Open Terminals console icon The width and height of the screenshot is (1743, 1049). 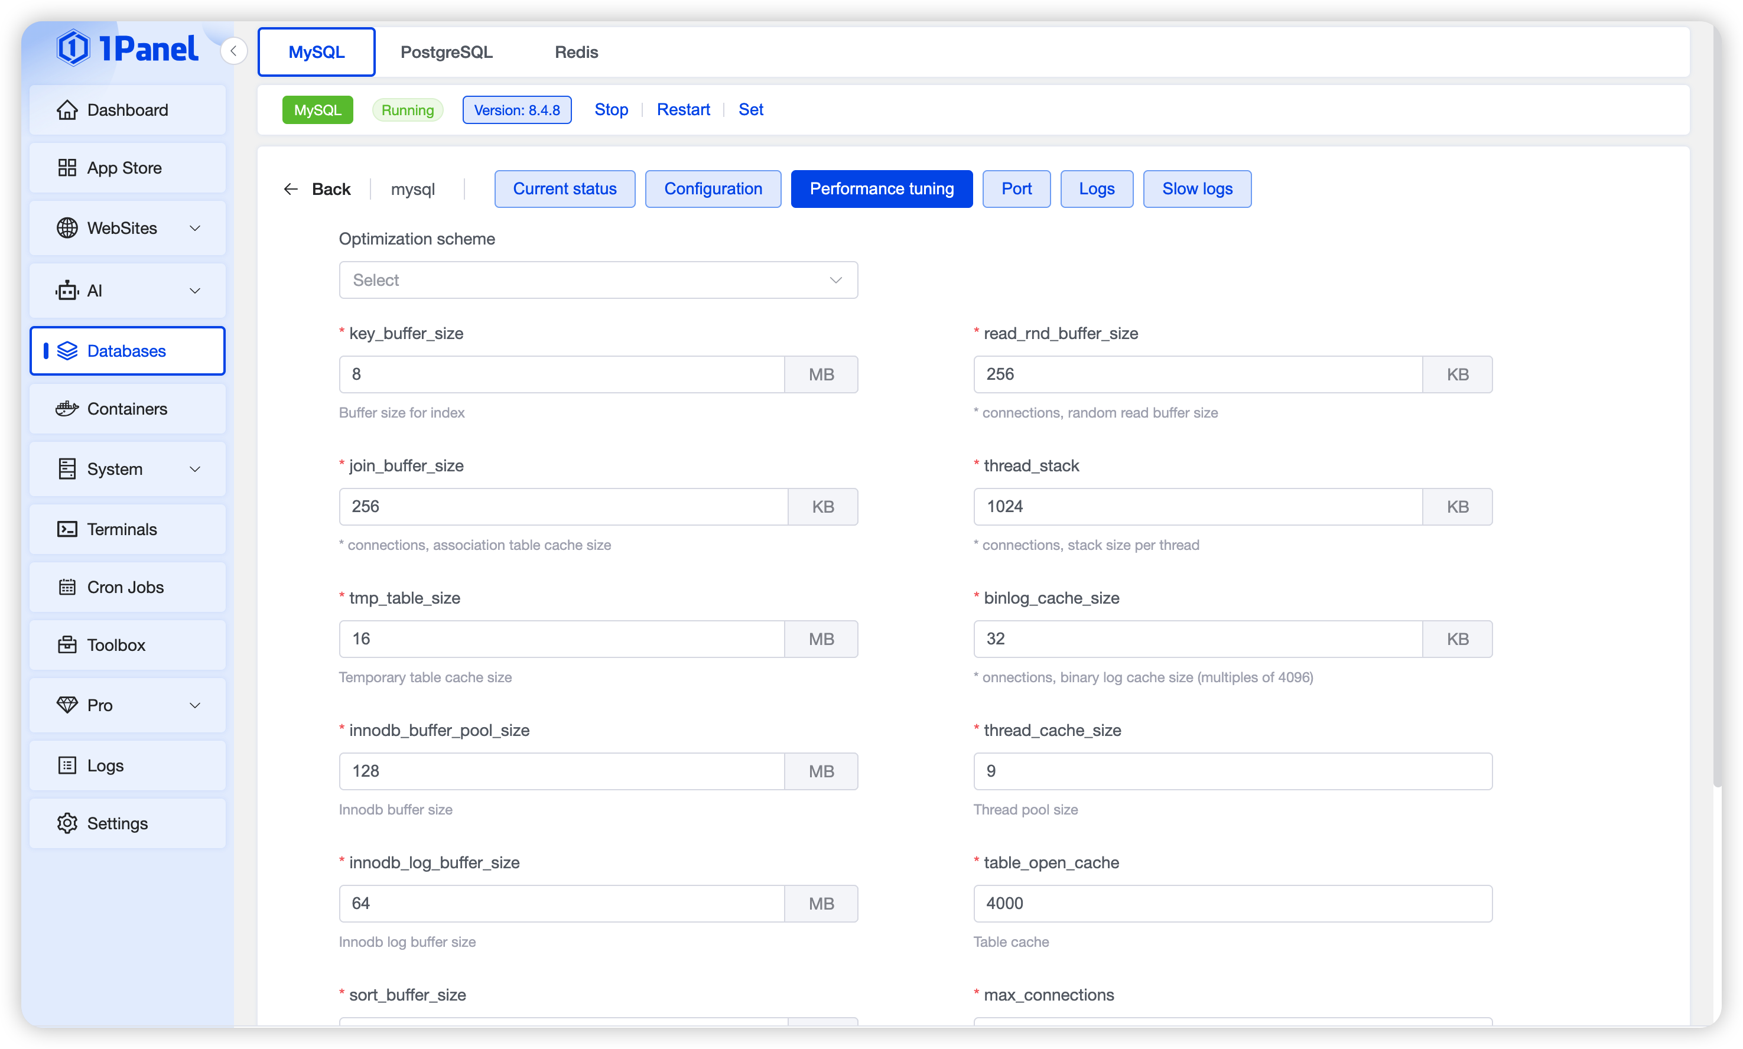point(67,529)
